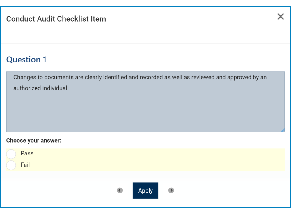
Task: Click the Pass answer label text
Action: (x=27, y=153)
